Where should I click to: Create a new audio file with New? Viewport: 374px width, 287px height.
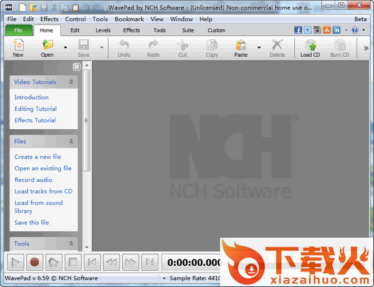(x=18, y=48)
